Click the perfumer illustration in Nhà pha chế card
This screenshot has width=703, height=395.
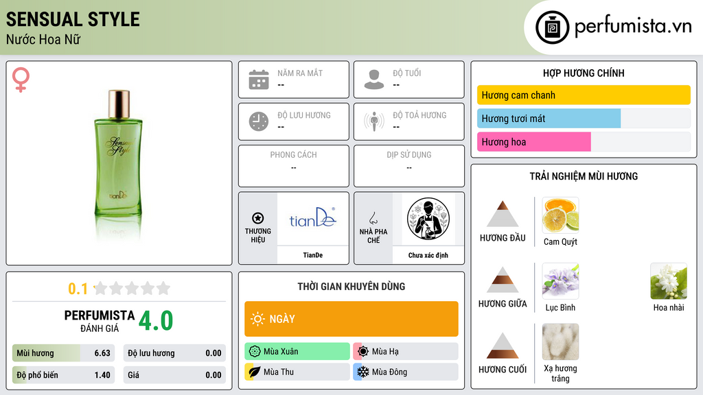click(x=428, y=219)
